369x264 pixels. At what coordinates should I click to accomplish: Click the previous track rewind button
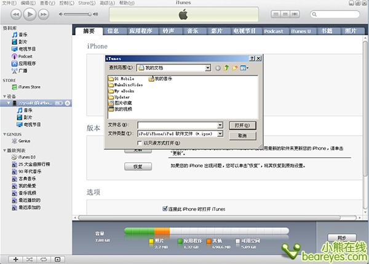tap(16, 14)
